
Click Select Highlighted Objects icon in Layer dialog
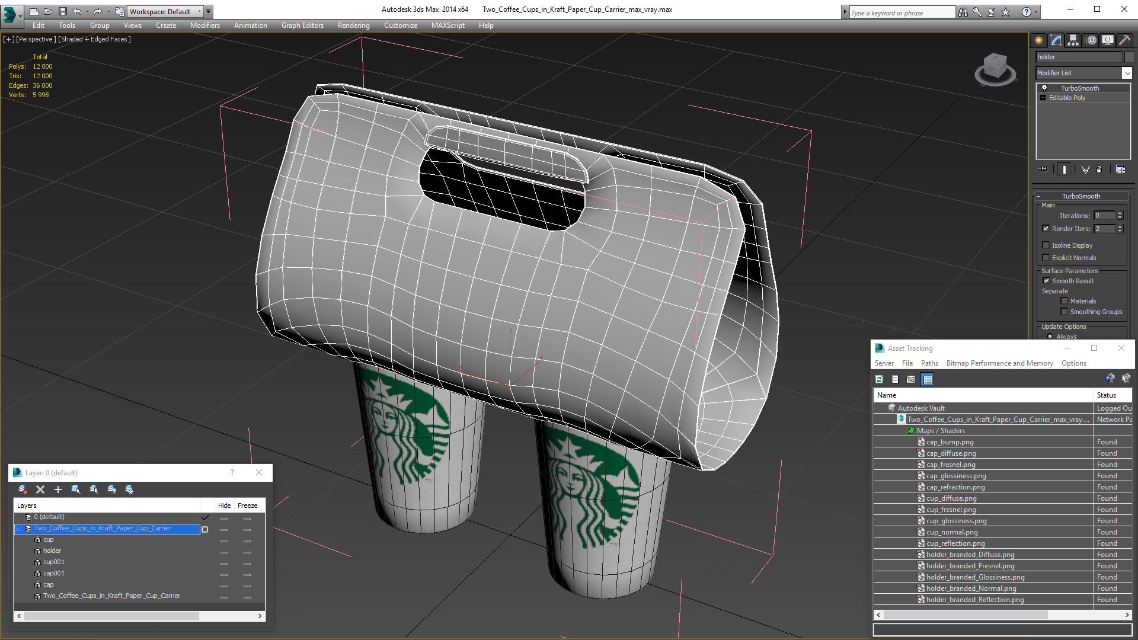[x=76, y=489]
